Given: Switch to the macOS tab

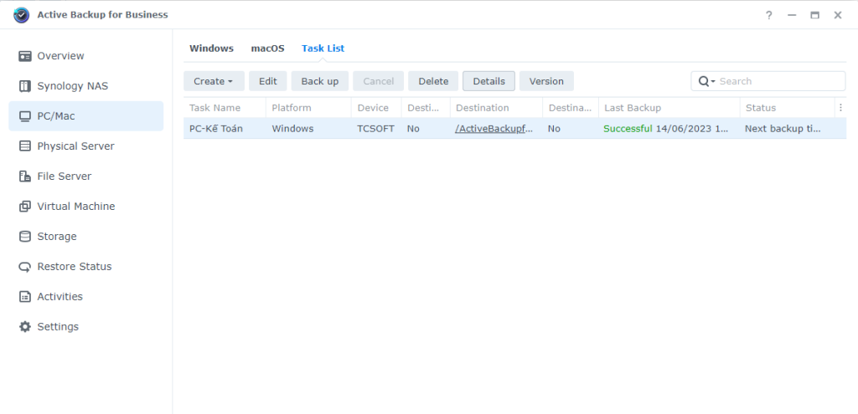Looking at the screenshot, I should point(267,49).
